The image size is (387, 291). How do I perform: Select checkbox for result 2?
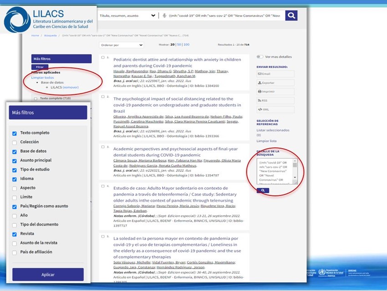[103, 96]
